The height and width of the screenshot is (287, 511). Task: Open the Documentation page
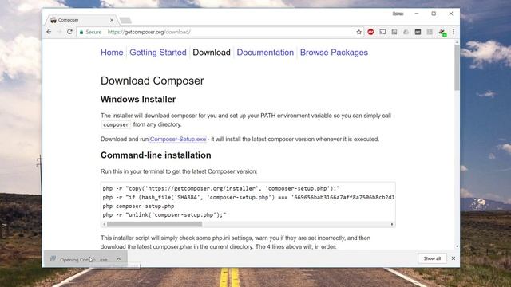click(x=265, y=53)
